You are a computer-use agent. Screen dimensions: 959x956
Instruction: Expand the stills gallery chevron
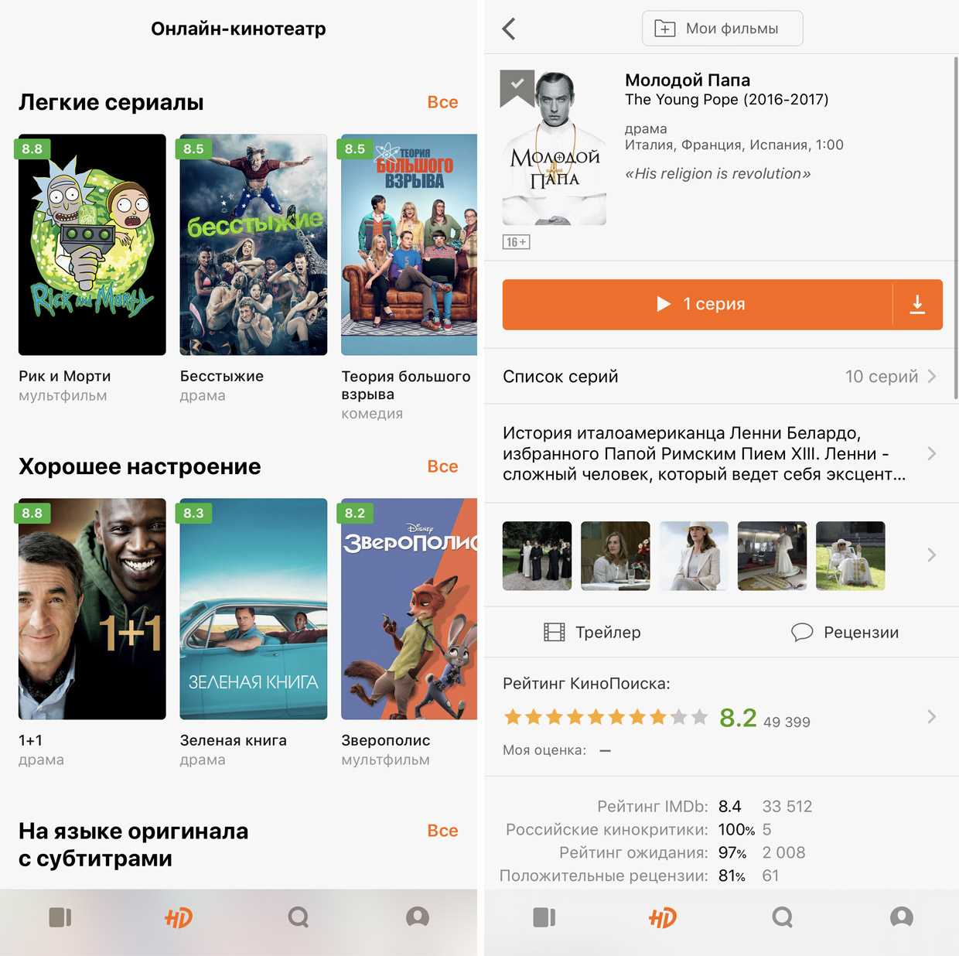click(931, 555)
